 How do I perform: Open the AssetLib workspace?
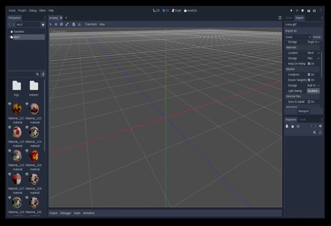(x=190, y=10)
